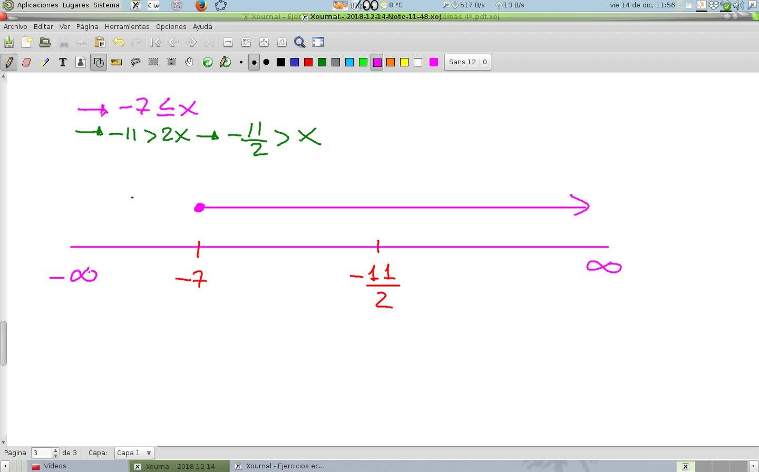This screenshot has width=759, height=472.
Task: Save the current Xournal document
Action: [9, 42]
